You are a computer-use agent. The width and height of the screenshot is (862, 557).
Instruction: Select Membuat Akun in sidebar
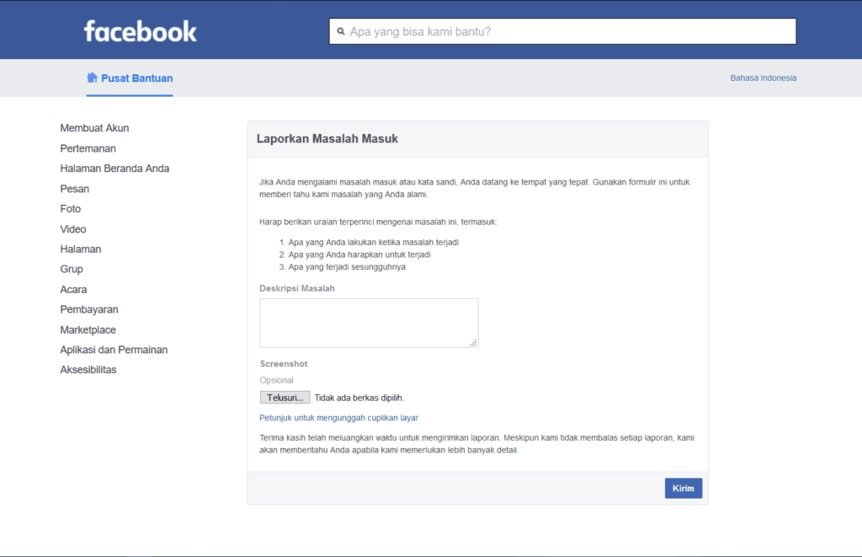pos(94,128)
